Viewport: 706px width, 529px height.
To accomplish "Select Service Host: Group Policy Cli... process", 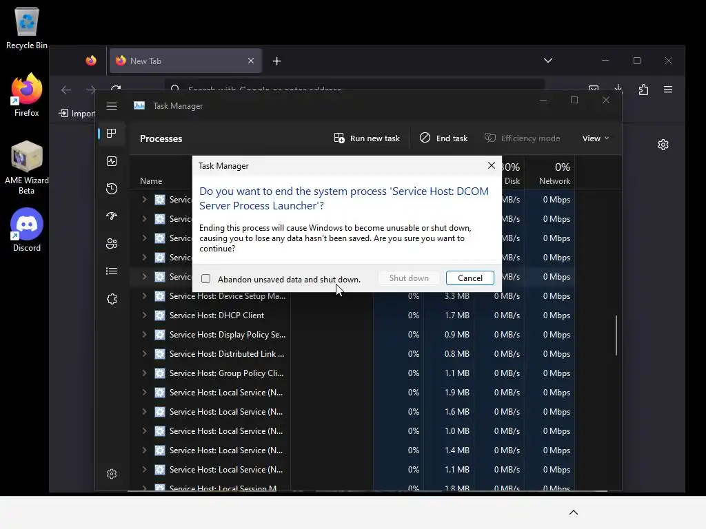I will pyautogui.click(x=226, y=373).
